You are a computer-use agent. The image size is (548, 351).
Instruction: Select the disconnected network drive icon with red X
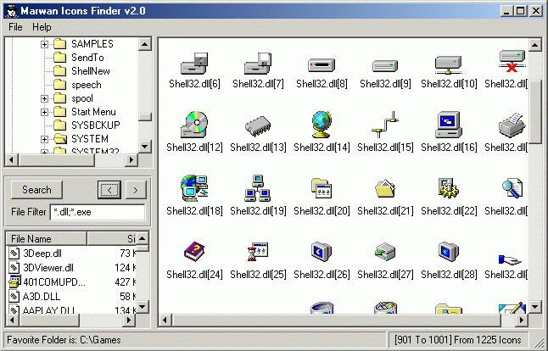pyautogui.click(x=512, y=62)
